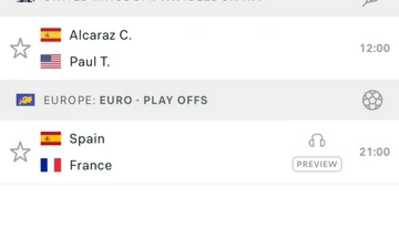Select player Paul T.
The width and height of the screenshot is (399, 249).
coord(90,62)
